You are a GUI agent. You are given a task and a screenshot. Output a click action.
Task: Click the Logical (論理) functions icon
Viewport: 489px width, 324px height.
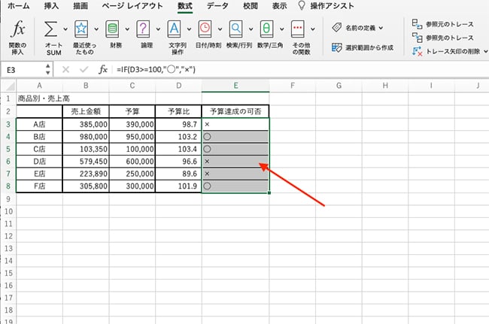click(x=143, y=29)
